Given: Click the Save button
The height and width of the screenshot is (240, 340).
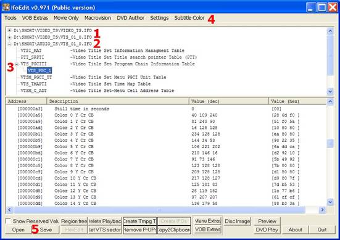Looking at the screenshot, I should pos(46,230).
